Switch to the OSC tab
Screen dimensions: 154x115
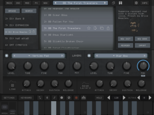[x=18, y=3]
